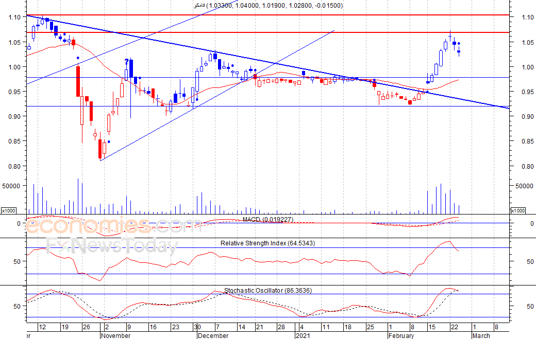Click the blue question mark on the chart
The width and height of the screenshot is (536, 339).
pyautogui.click(x=126, y=62)
